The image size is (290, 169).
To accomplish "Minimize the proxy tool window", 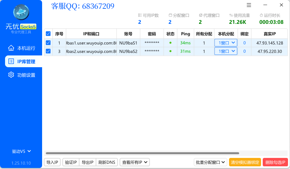I will click(x=265, y=5).
